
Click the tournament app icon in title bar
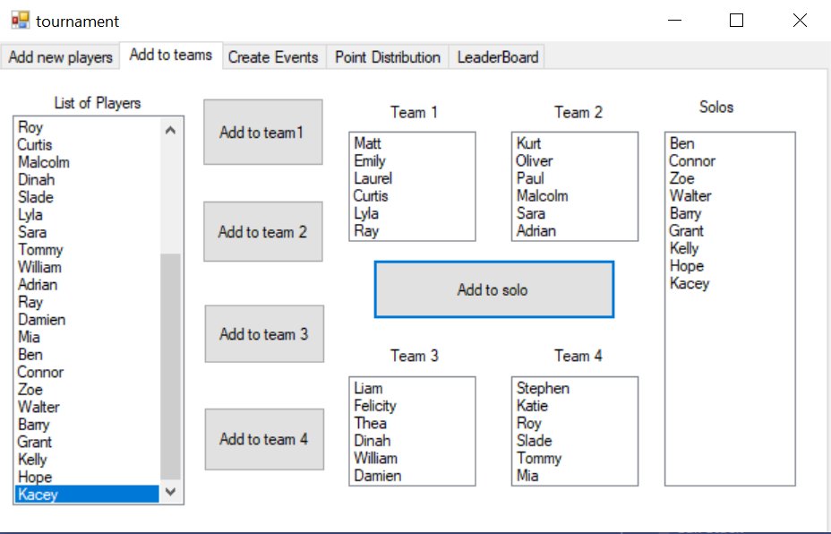(x=20, y=20)
